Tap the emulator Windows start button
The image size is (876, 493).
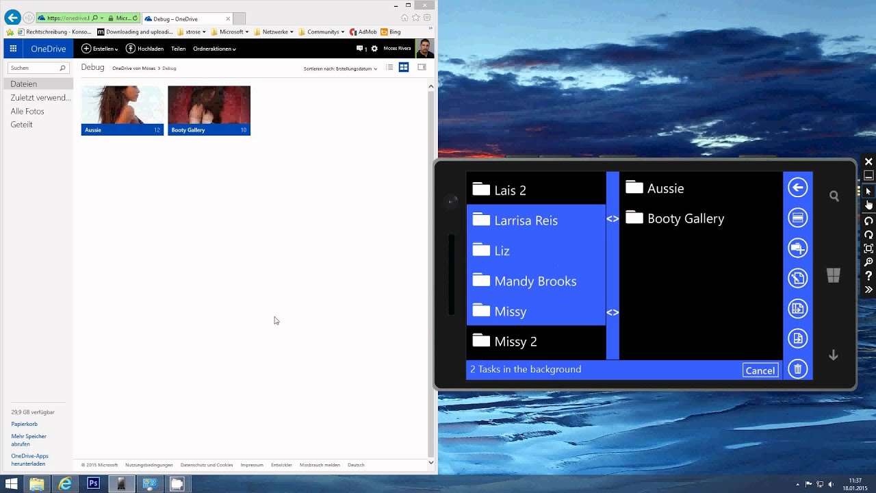pyautogui.click(x=833, y=276)
